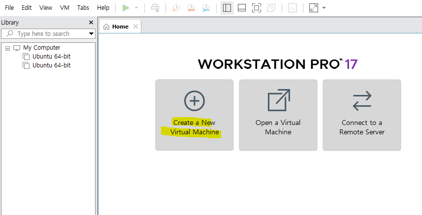
Task: Switch to the Home tab
Action: tap(120, 27)
